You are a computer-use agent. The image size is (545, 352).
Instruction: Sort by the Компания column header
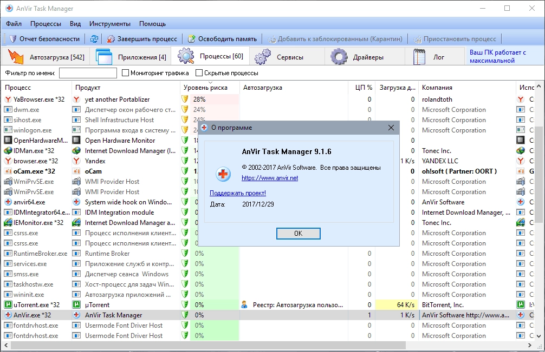(467, 88)
